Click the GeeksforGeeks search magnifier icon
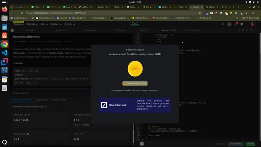261x147 pixels. point(223,24)
